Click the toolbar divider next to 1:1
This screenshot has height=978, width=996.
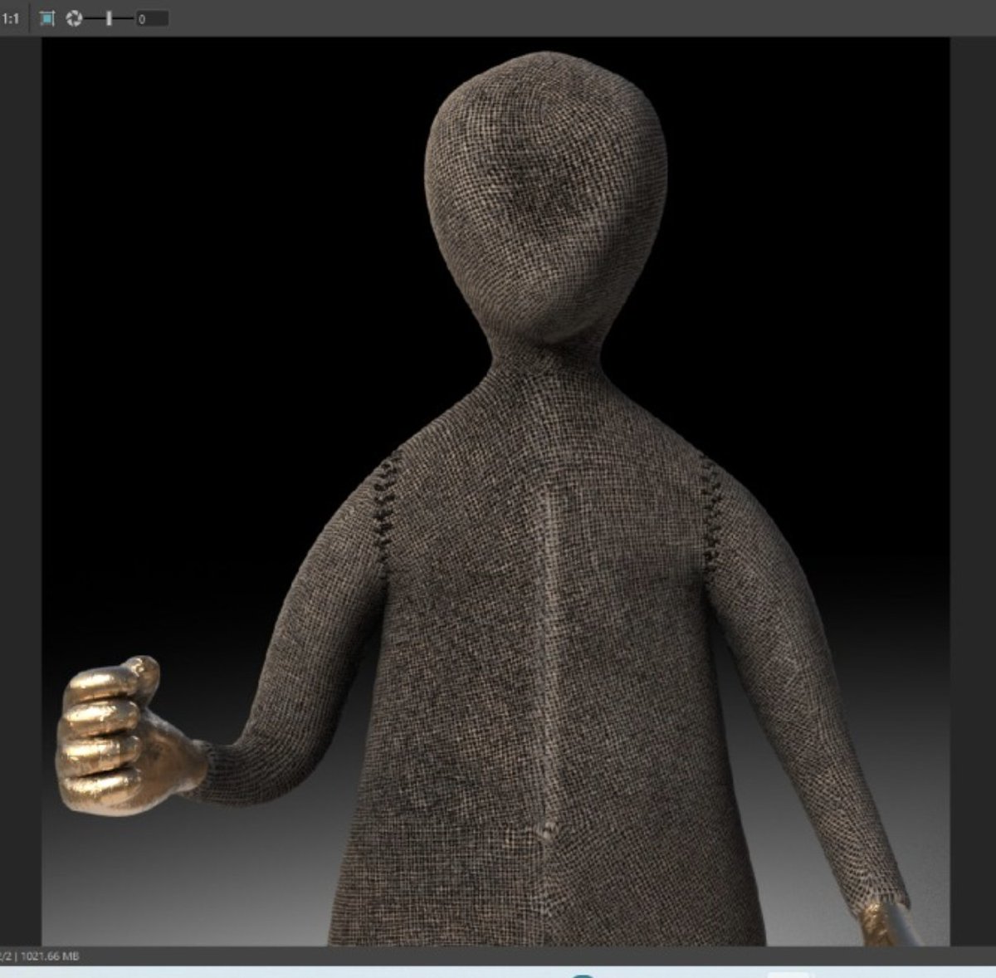(x=29, y=15)
